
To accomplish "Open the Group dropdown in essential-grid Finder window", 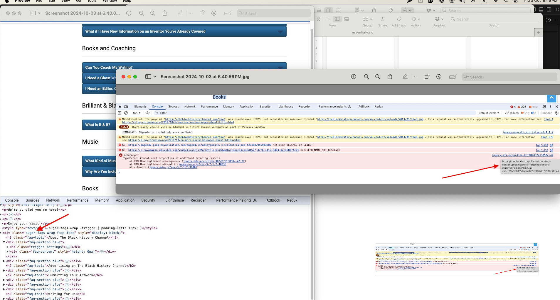I will pyautogui.click(x=367, y=19).
